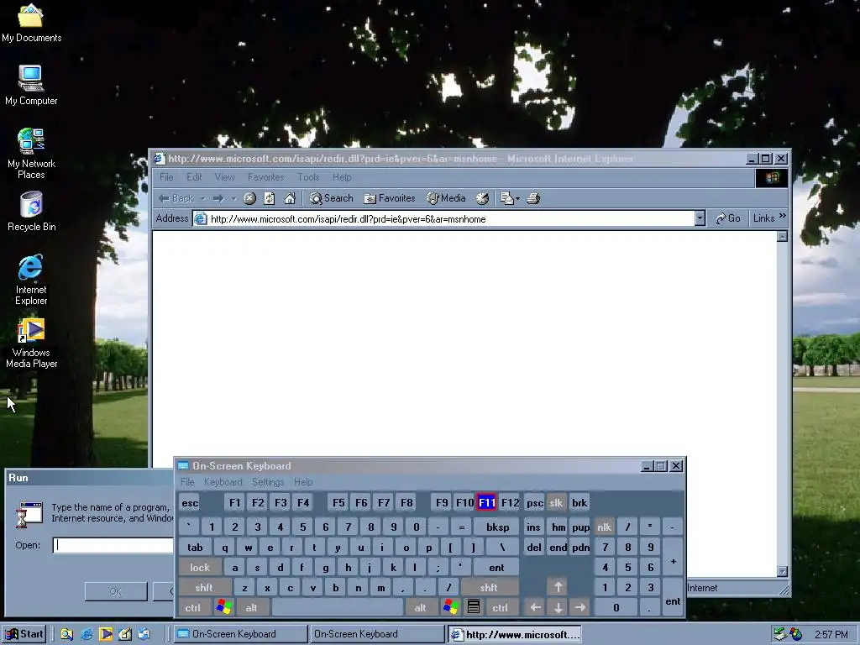Click the History icon in the toolbar
860x645 pixels.
tap(482, 198)
